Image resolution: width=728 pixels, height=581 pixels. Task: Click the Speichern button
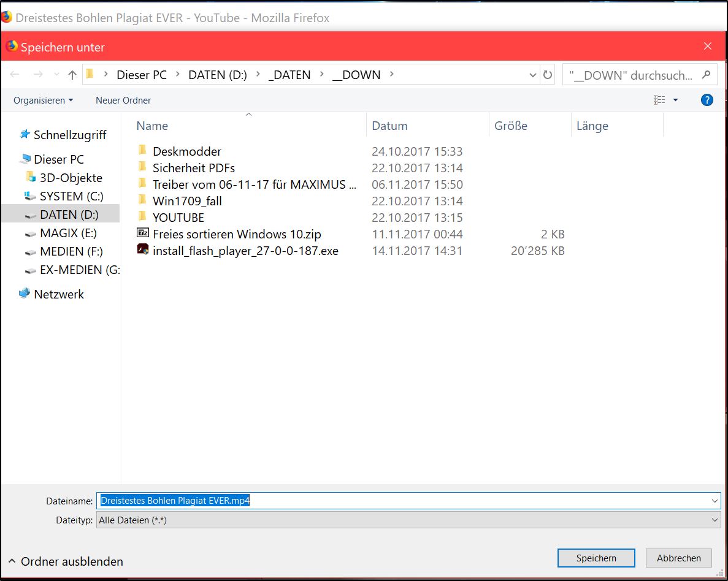point(596,558)
